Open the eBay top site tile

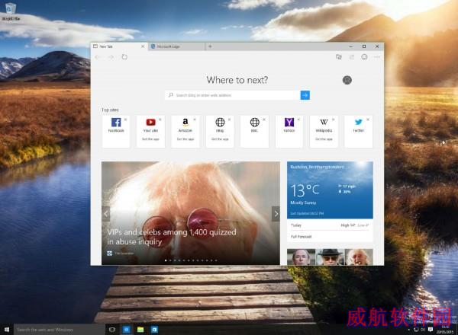tap(220, 132)
